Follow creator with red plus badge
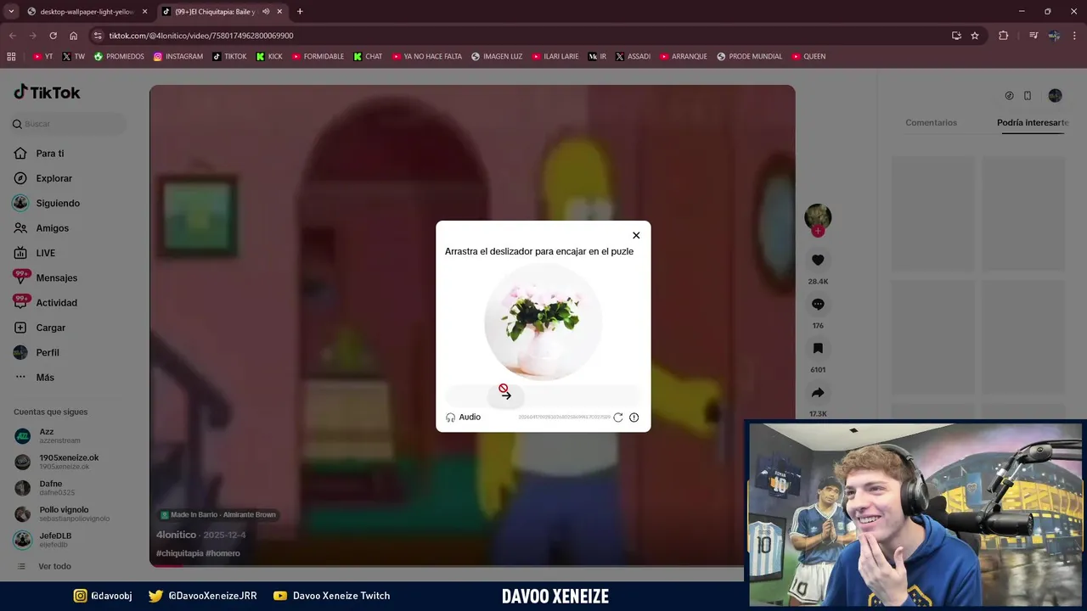This screenshot has height=611, width=1087. (818, 231)
